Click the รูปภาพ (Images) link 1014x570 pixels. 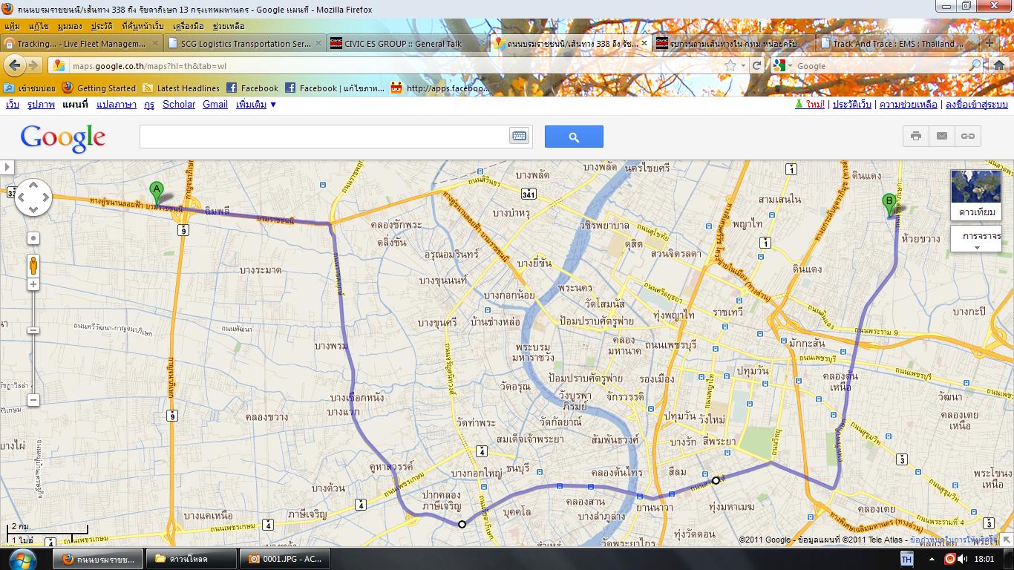pyautogui.click(x=41, y=105)
